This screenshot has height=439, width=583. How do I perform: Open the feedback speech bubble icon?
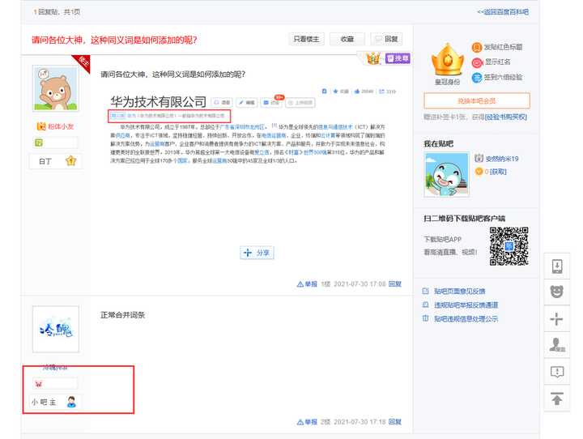(556, 372)
